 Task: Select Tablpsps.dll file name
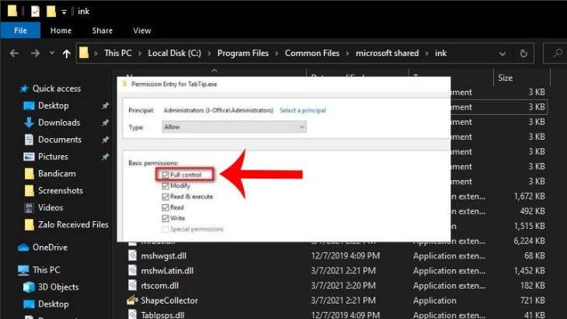click(163, 314)
